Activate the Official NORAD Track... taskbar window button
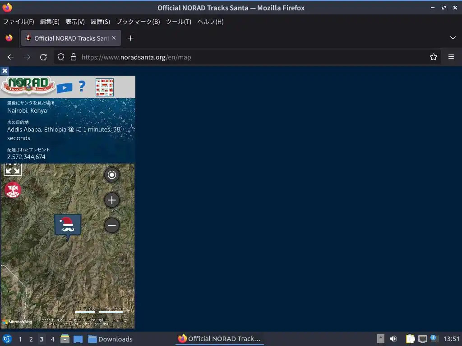This screenshot has width=462, height=346. click(x=220, y=339)
